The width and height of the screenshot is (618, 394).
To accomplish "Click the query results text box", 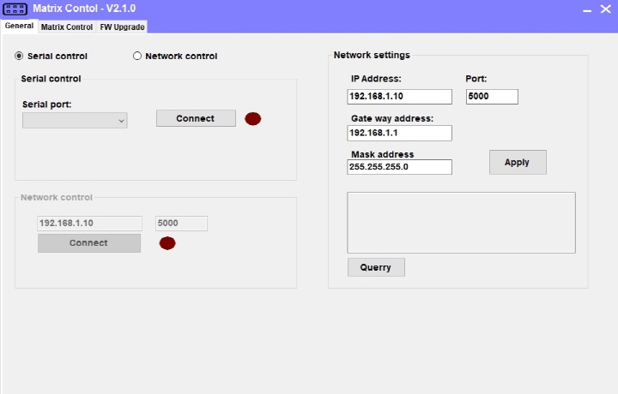I will coord(461,223).
